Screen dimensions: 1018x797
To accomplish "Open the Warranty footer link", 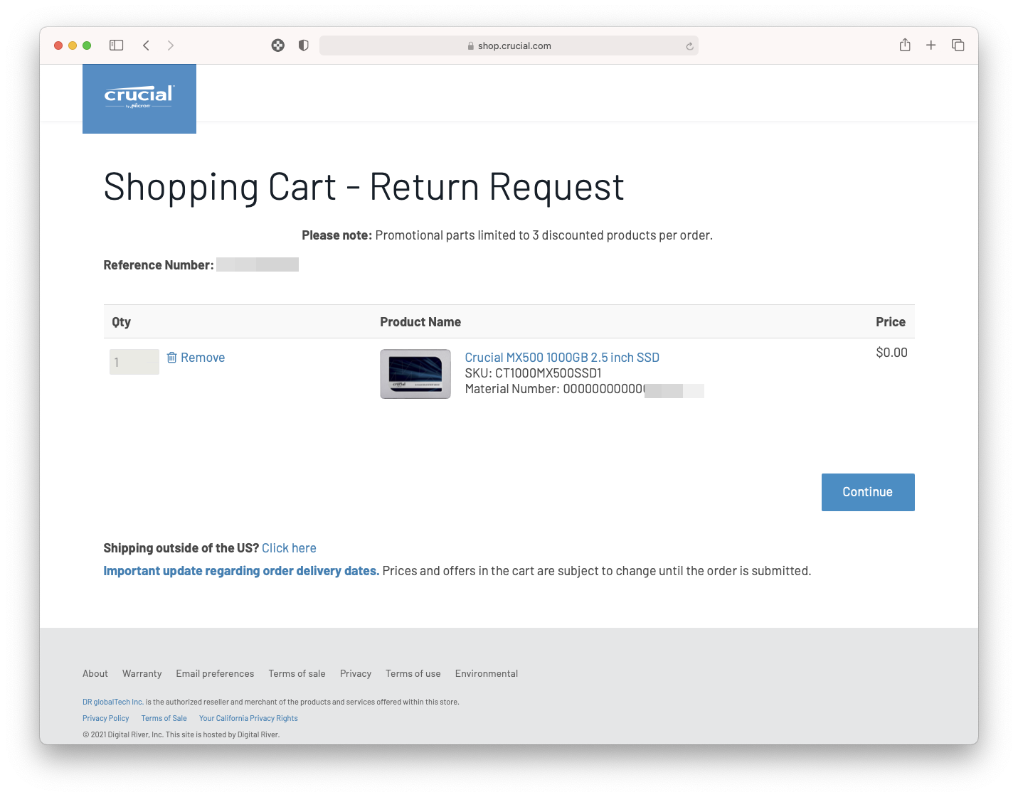I will (x=142, y=673).
